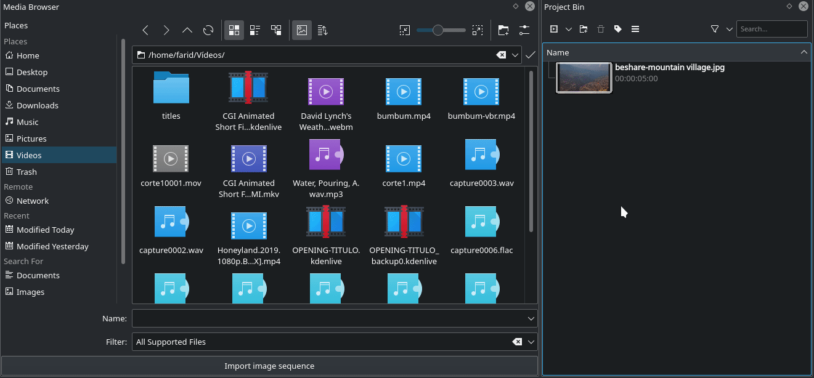Reload the Media Browser folder view
The width and height of the screenshot is (814, 378).
(x=208, y=30)
